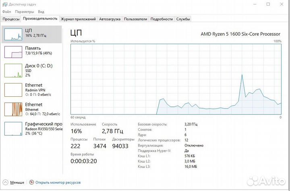The image size is (290, 191).
Task: Click the main CPU usage graph
Action: (176, 79)
